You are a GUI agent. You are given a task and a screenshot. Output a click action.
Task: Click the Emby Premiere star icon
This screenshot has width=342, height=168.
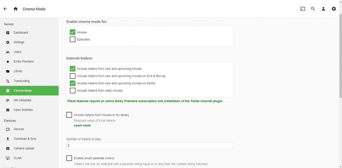coord(8,62)
